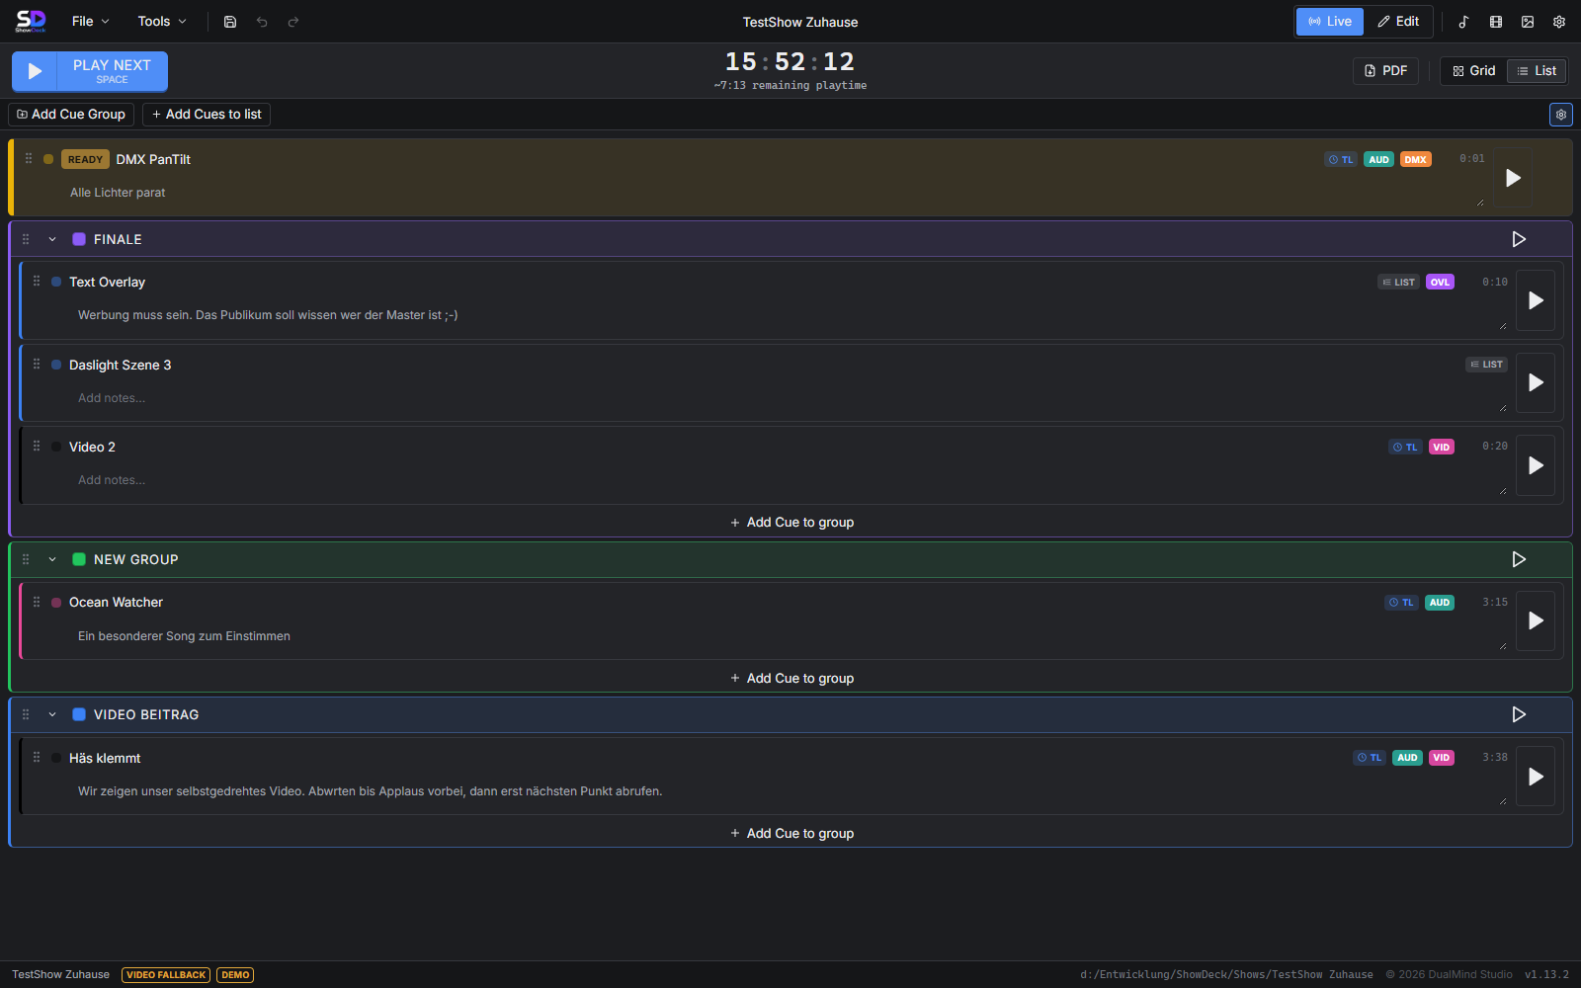Viewport: 1581px width, 988px height.
Task: Collapse the NEW GROUP chevron
Action: pyautogui.click(x=52, y=559)
